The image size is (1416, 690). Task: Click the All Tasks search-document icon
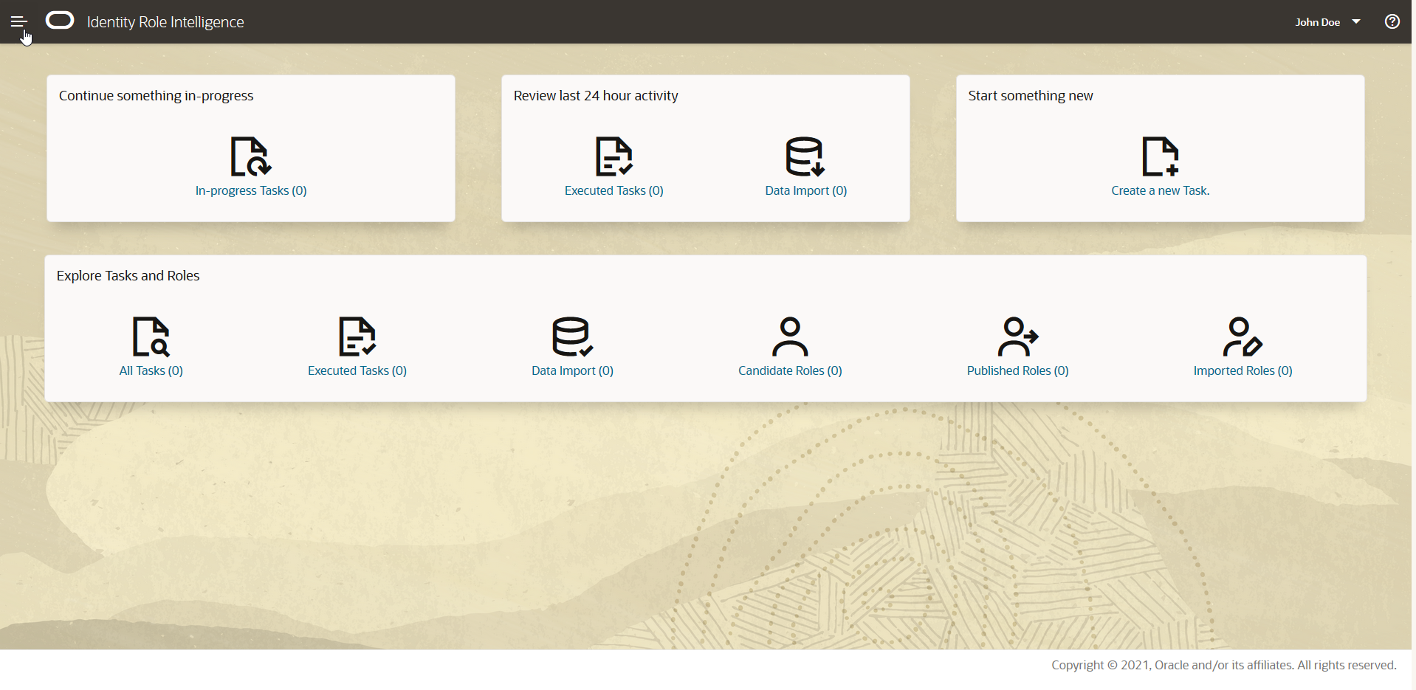coord(151,337)
